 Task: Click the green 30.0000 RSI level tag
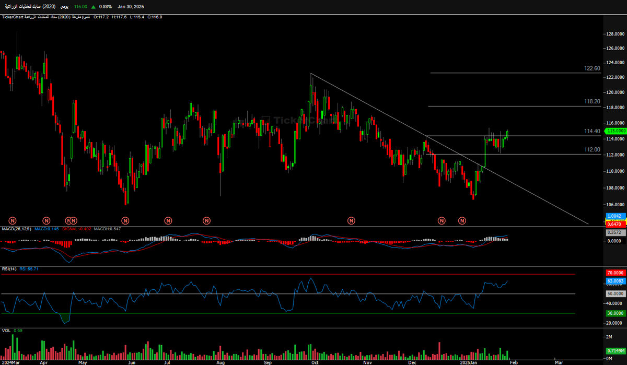click(x=614, y=313)
